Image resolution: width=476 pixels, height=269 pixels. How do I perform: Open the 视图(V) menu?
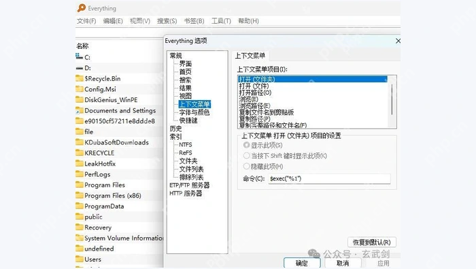point(140,21)
